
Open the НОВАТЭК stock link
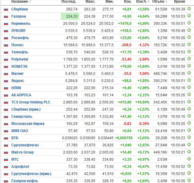[19, 66]
